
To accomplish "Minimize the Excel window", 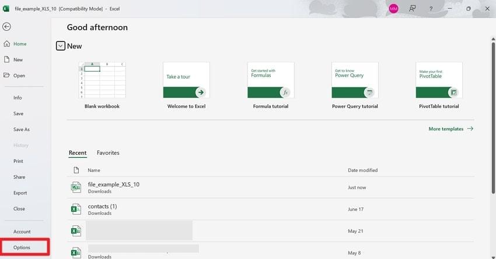I will [x=450, y=9].
